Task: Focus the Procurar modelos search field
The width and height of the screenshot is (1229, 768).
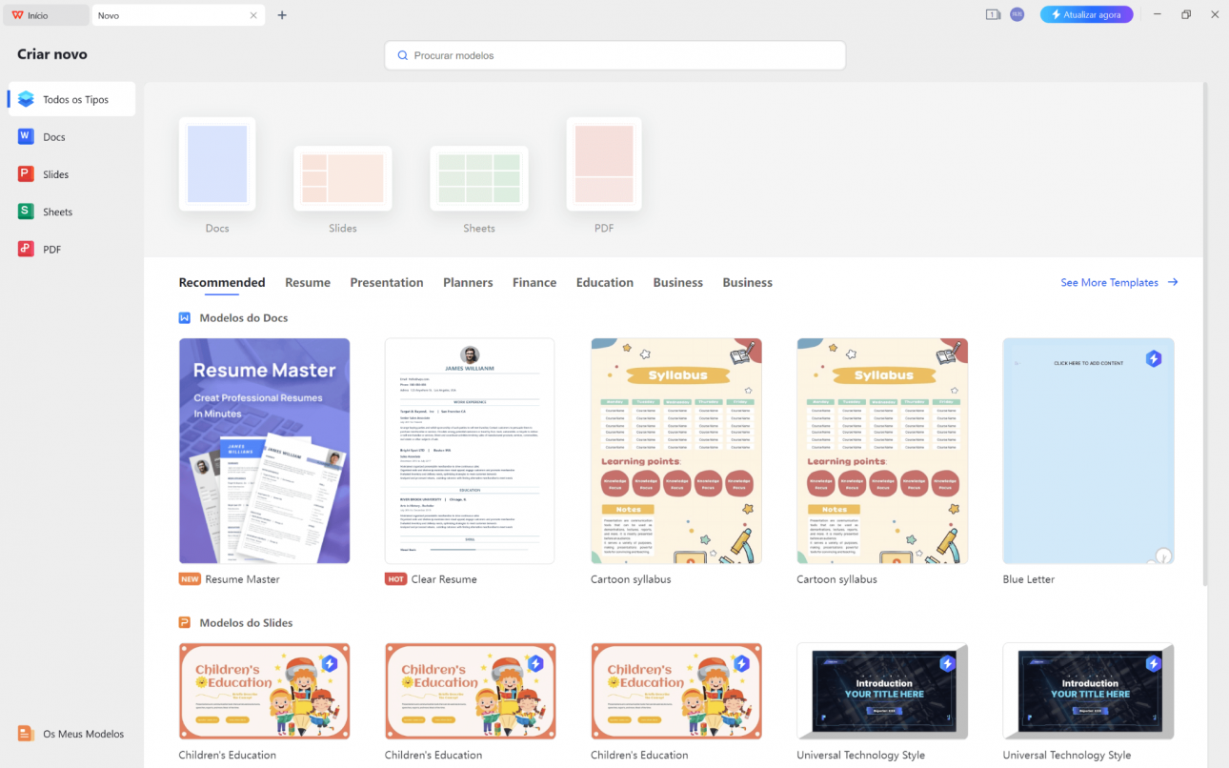Action: point(614,55)
